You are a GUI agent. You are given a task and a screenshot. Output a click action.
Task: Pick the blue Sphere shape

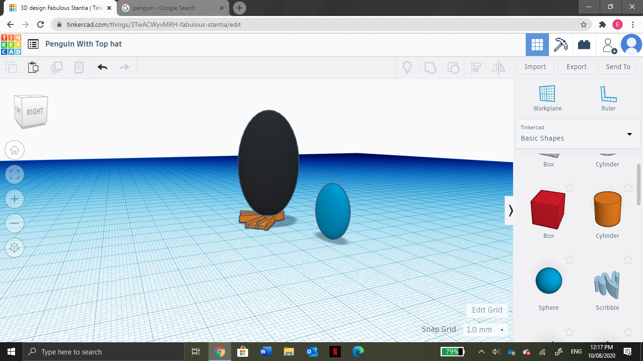click(x=548, y=281)
